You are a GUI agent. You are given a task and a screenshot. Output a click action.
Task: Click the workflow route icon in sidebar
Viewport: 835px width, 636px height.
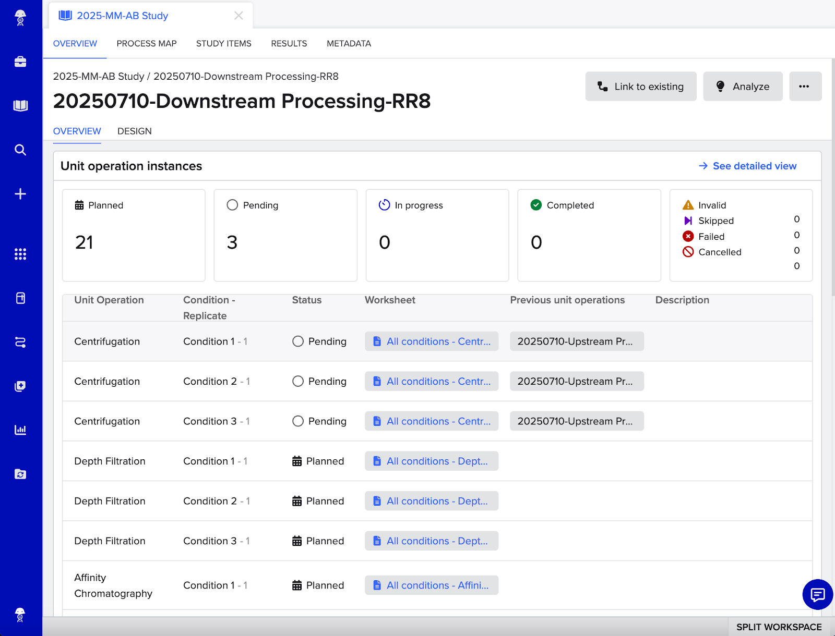pyautogui.click(x=20, y=342)
